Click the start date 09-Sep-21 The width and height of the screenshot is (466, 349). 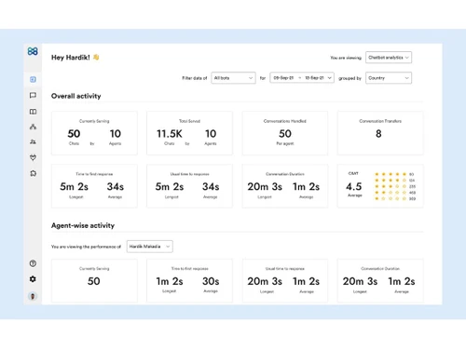[283, 78]
